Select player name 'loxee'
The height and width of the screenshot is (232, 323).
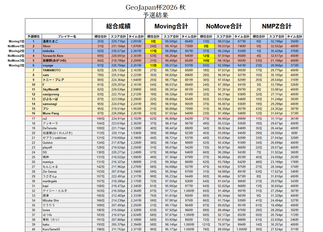[x=46, y=210]
